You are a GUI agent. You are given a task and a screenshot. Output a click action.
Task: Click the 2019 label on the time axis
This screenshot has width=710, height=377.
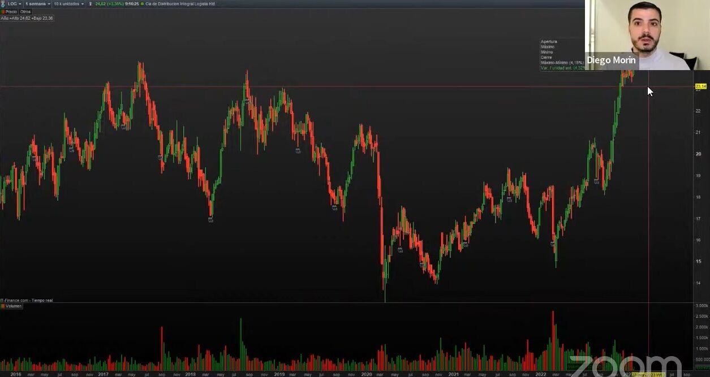point(279,374)
